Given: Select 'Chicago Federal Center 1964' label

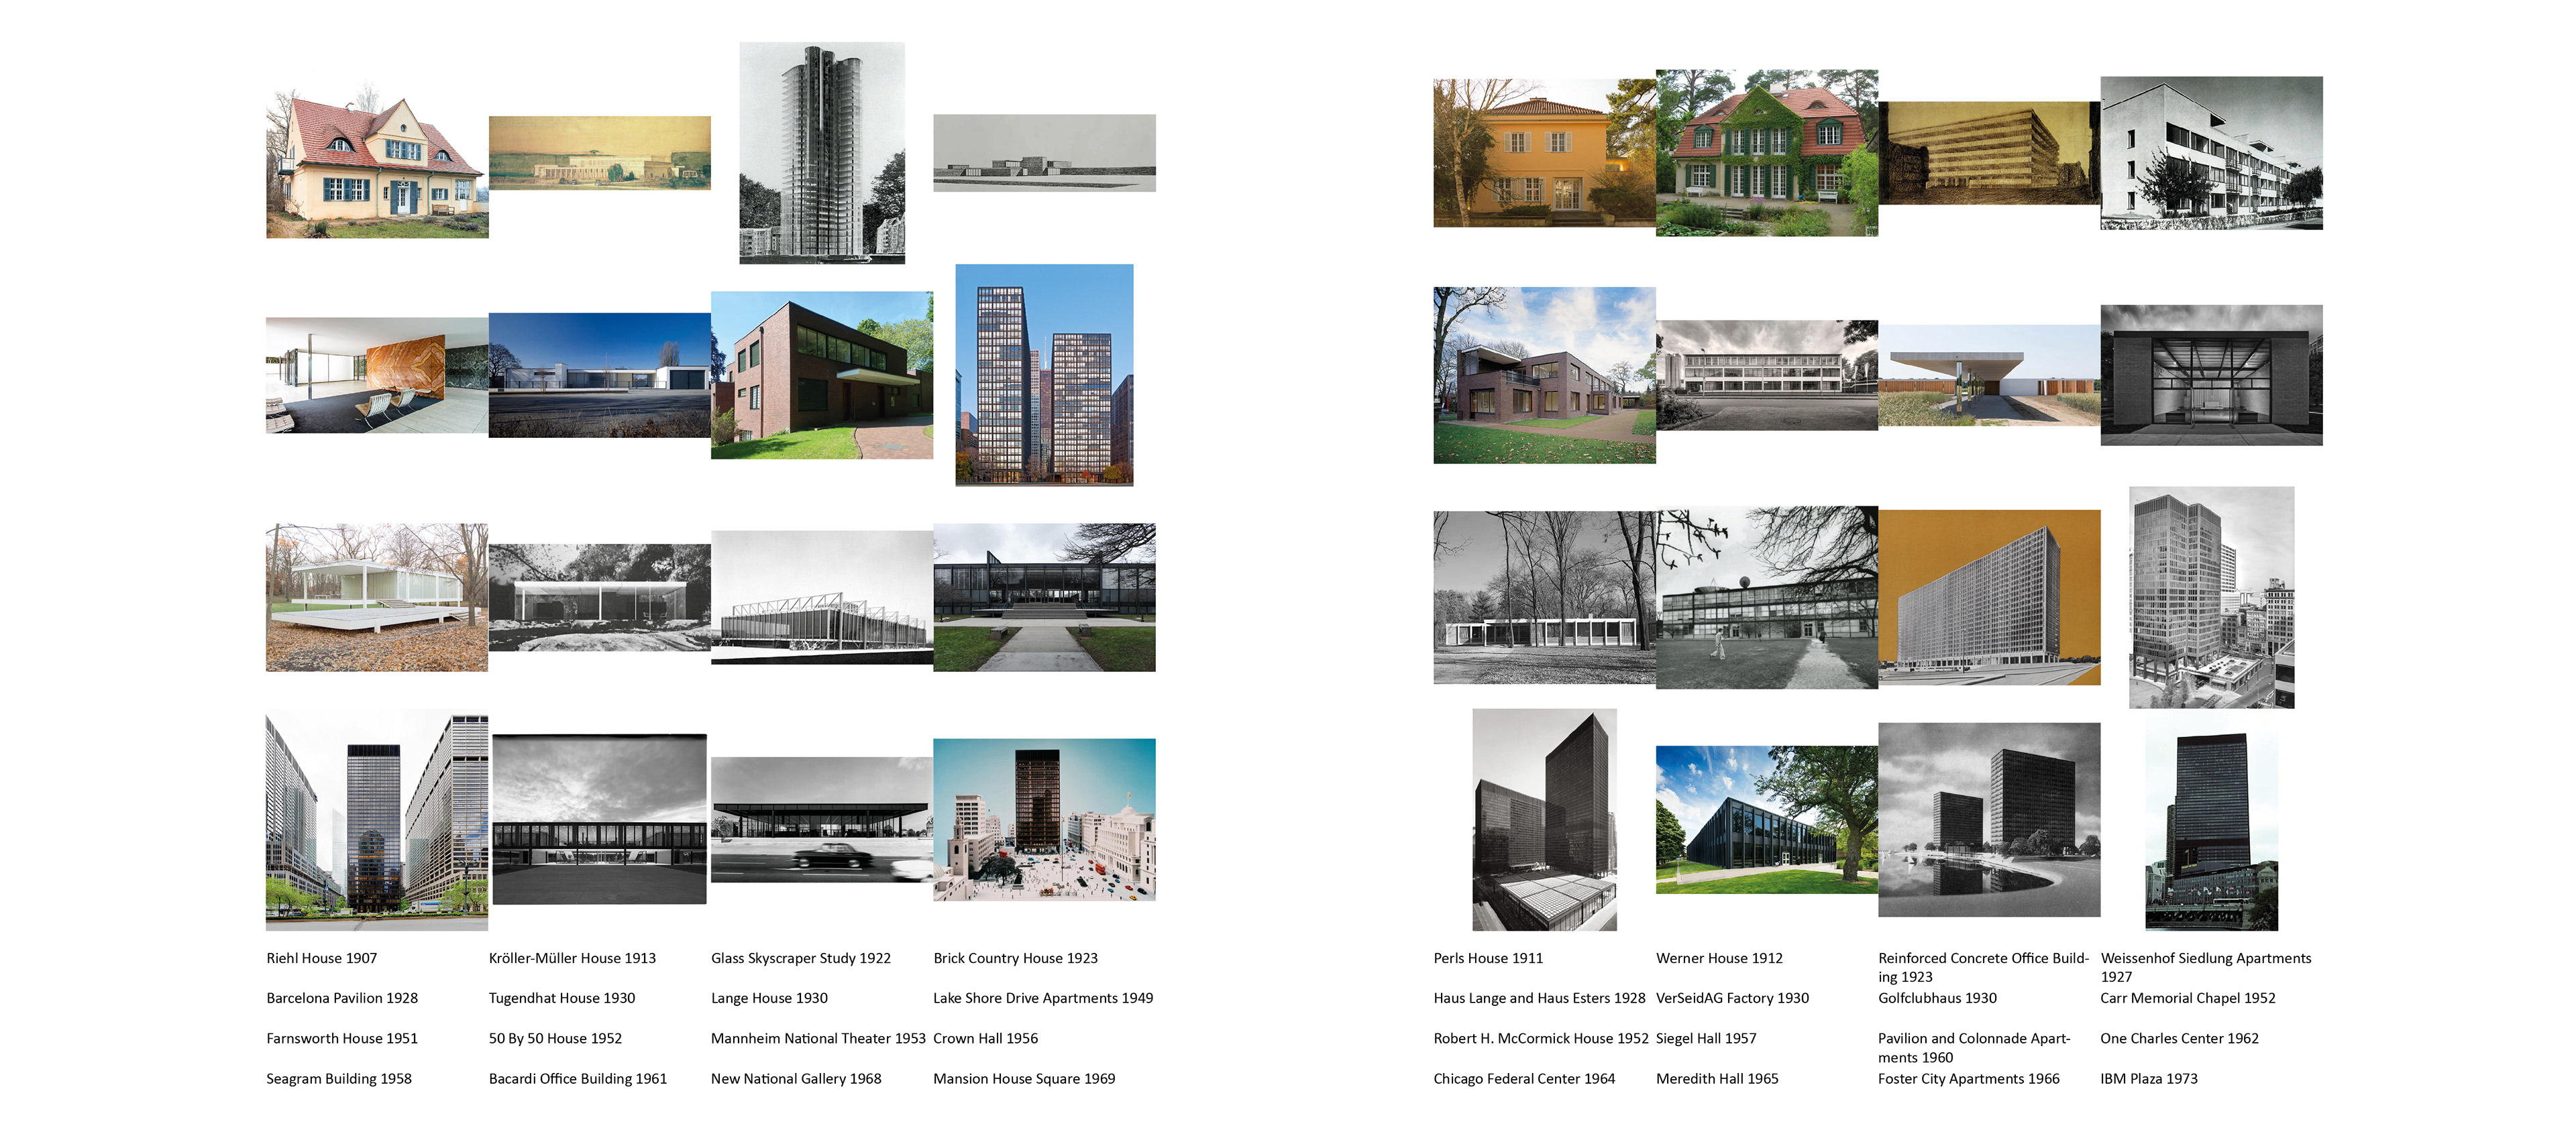Looking at the screenshot, I should click(x=1524, y=1078).
